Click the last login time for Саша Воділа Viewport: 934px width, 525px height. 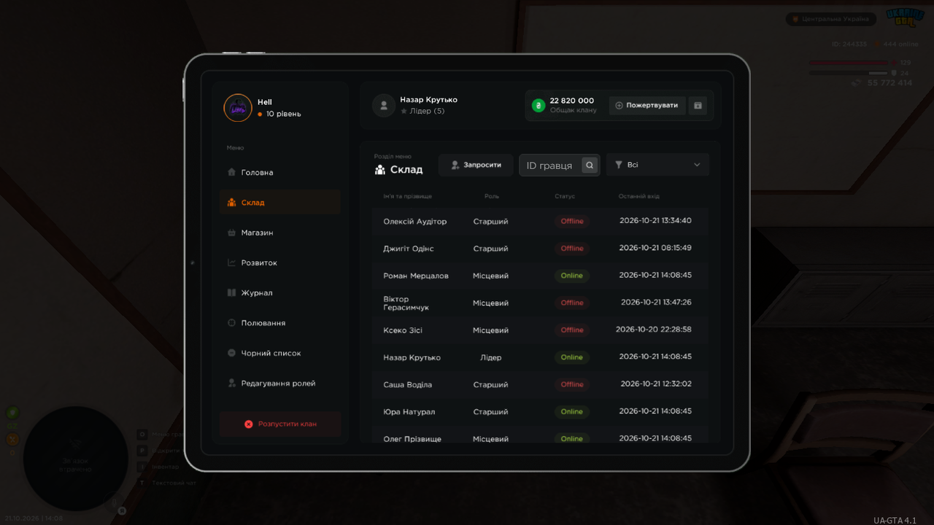[656, 384]
